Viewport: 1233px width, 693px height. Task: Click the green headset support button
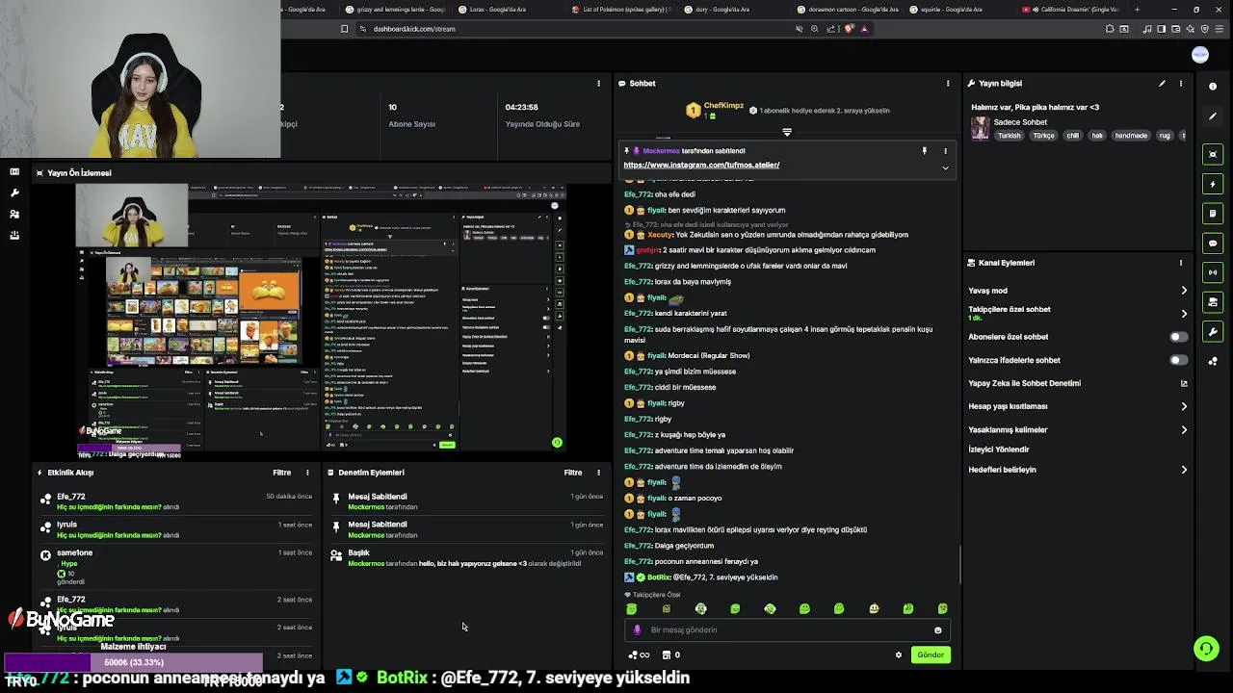(x=1206, y=649)
